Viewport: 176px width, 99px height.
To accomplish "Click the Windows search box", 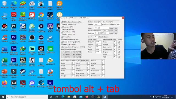I will point(27,97).
